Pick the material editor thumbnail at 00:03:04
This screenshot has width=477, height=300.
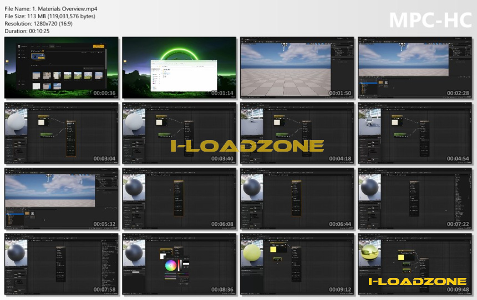(62, 133)
